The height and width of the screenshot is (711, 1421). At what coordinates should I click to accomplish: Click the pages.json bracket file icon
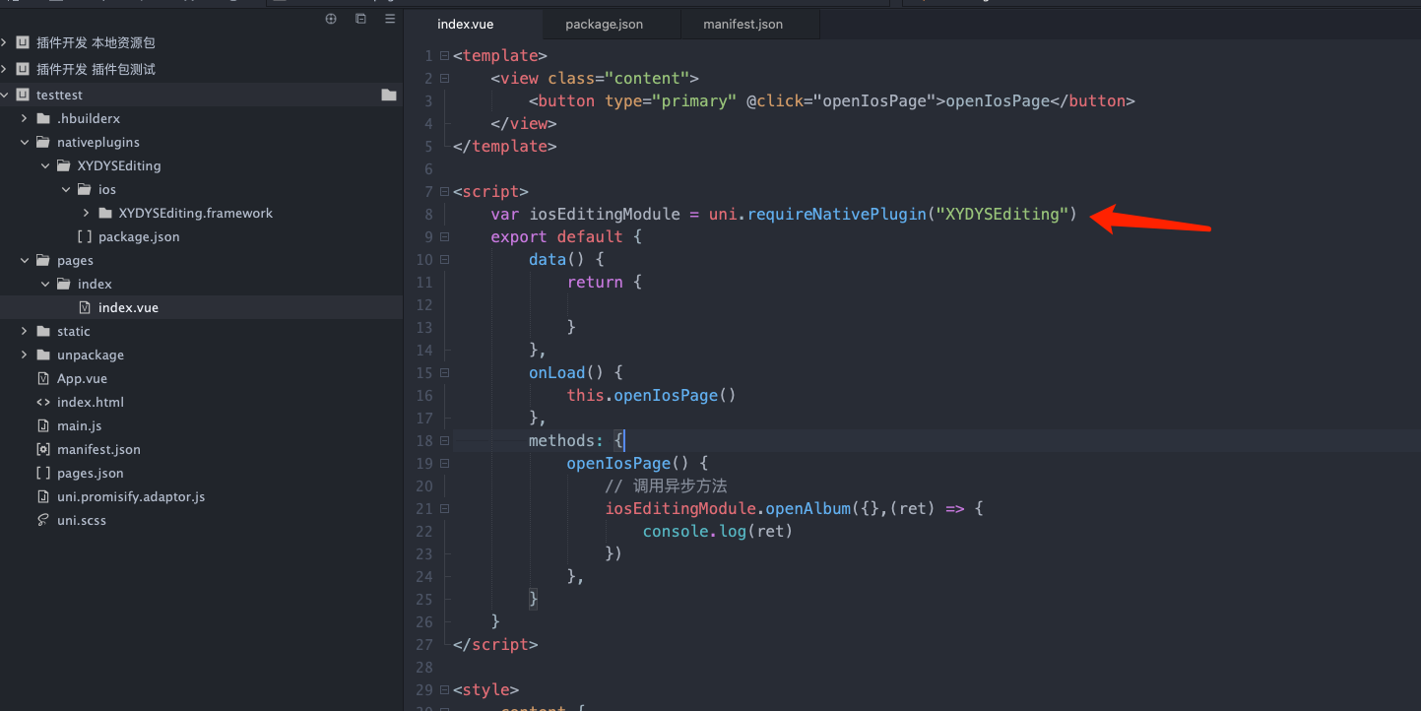click(43, 473)
